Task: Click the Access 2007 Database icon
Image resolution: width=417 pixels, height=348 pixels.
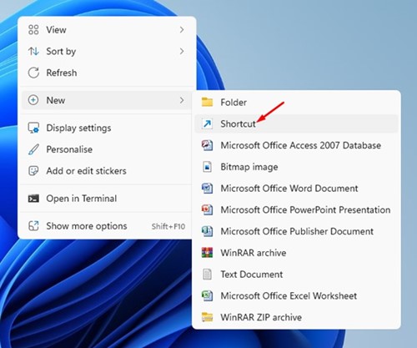Action: click(x=207, y=145)
